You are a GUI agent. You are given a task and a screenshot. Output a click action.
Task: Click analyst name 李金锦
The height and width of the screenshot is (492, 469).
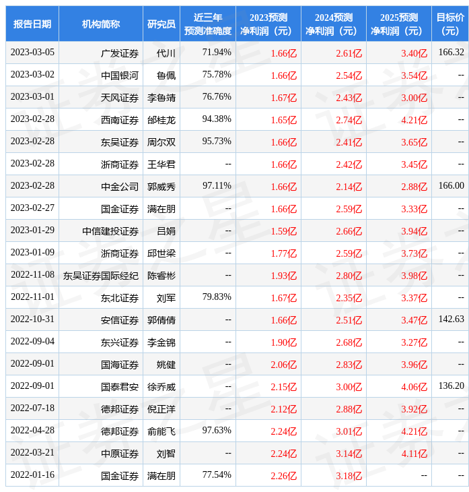161,342
